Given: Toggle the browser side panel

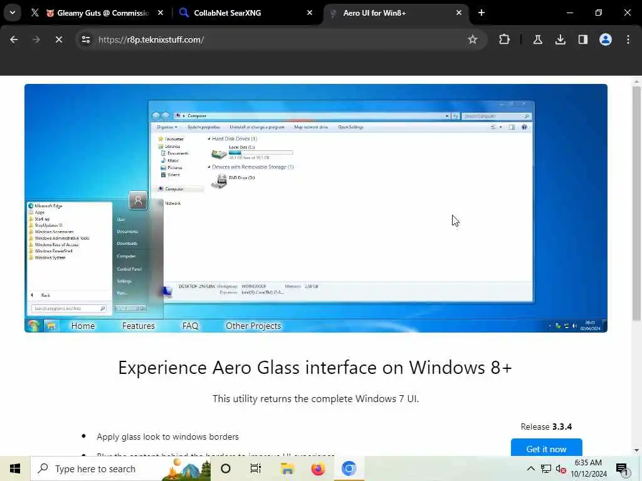Looking at the screenshot, I should click(582, 39).
